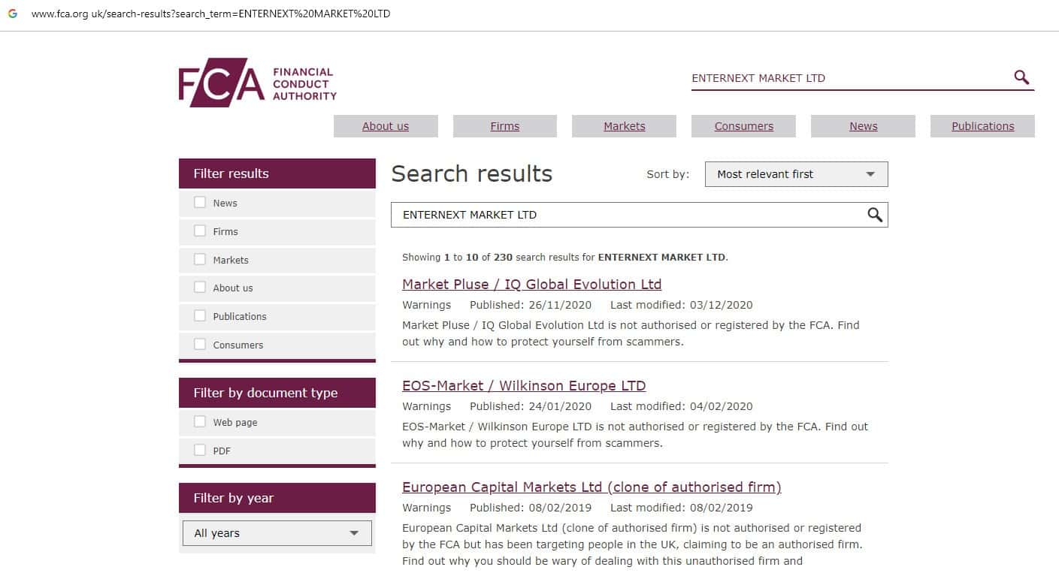Click the Warnings tag under Market Pluse result
This screenshot has height=576, width=1059.
click(427, 305)
